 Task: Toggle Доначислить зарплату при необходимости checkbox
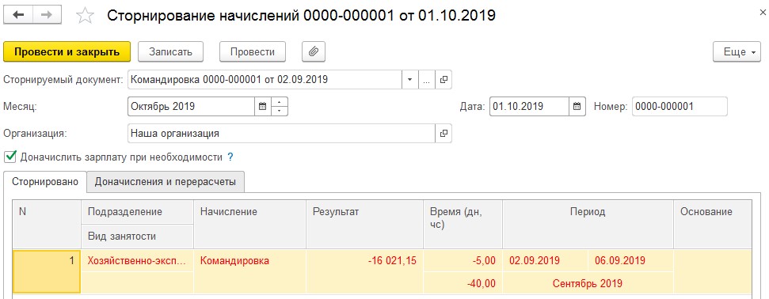tap(10, 157)
